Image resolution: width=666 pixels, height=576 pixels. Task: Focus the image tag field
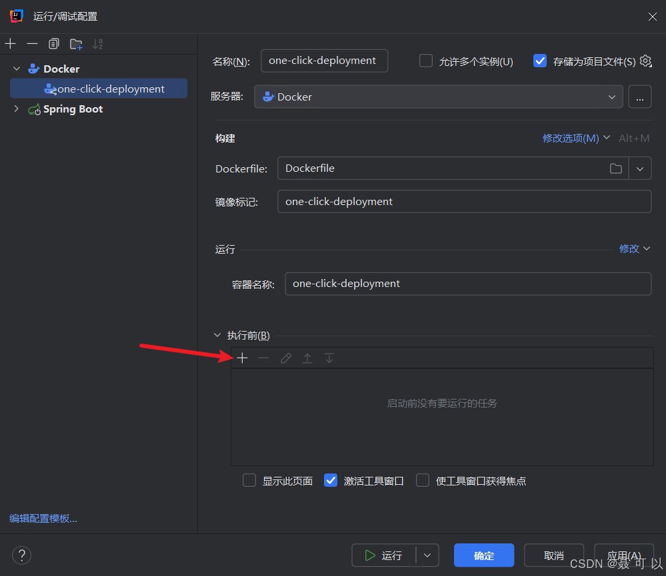coord(464,202)
